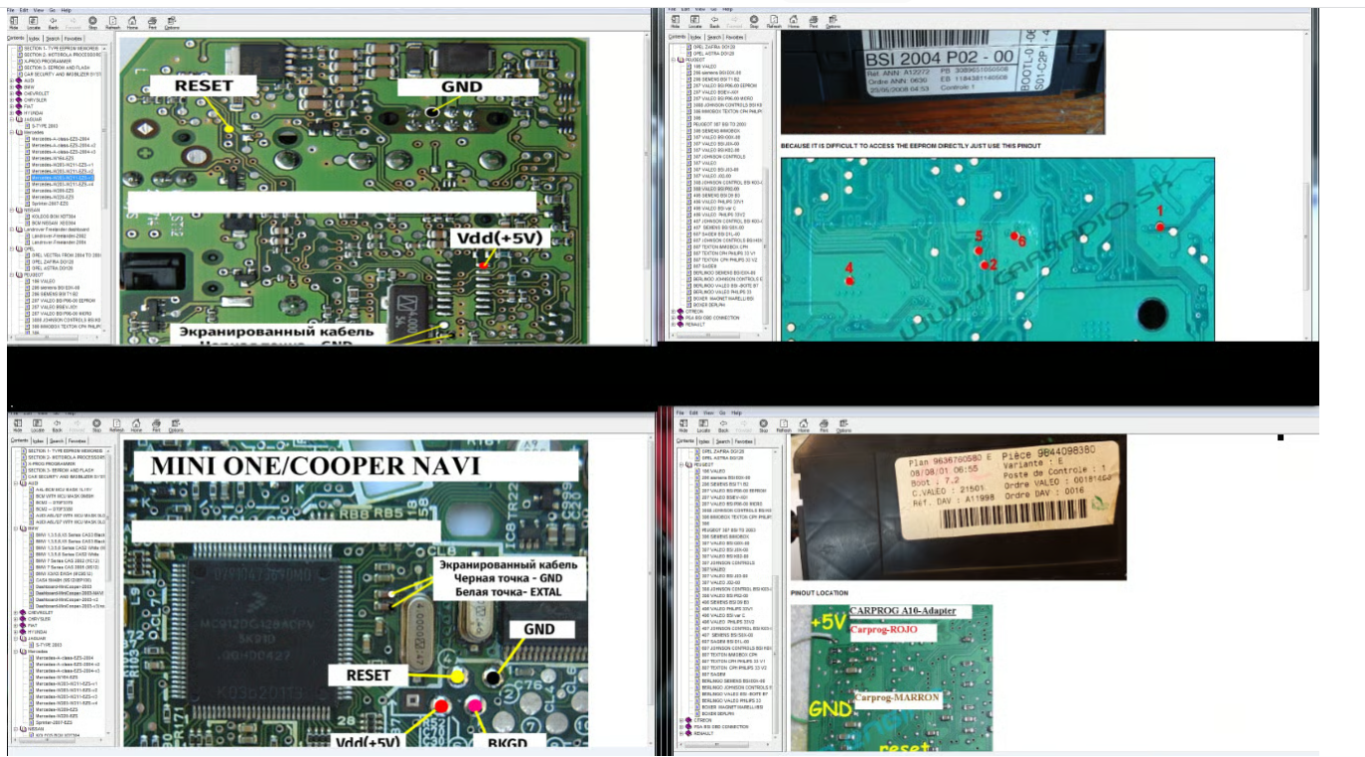Refresh the page in the bottom-left window
The image size is (1365, 757).
click(115, 427)
